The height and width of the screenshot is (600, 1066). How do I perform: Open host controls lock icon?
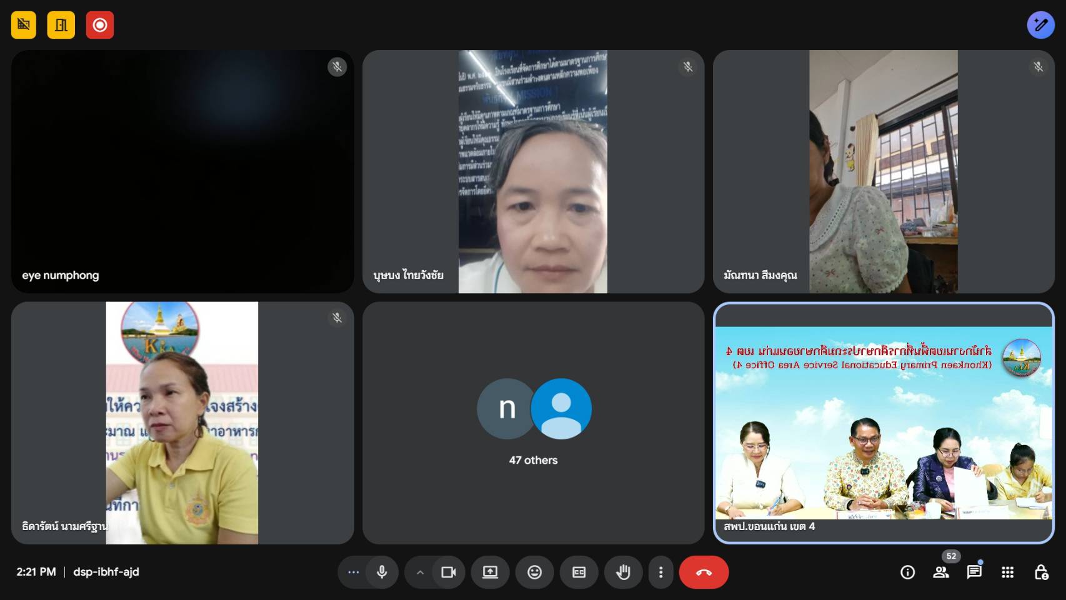(x=1041, y=572)
